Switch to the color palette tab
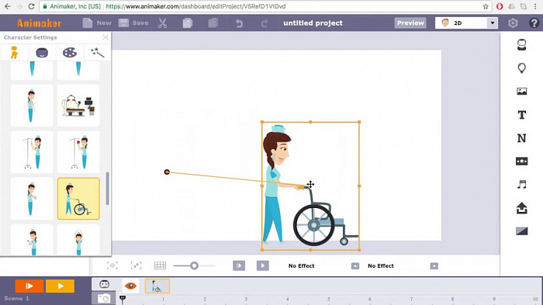Screen dimensions: 543x305 coord(70,53)
